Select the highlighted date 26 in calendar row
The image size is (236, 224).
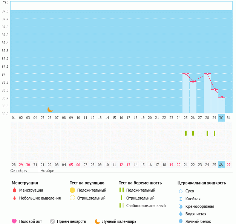click(222, 165)
